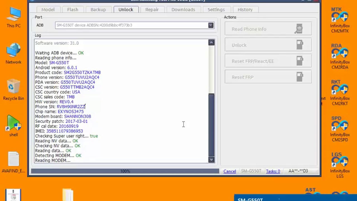Viewport: 357px width, 201px height.
Task: Cancel the running operation via Cancel link
Action: click(x=230, y=171)
